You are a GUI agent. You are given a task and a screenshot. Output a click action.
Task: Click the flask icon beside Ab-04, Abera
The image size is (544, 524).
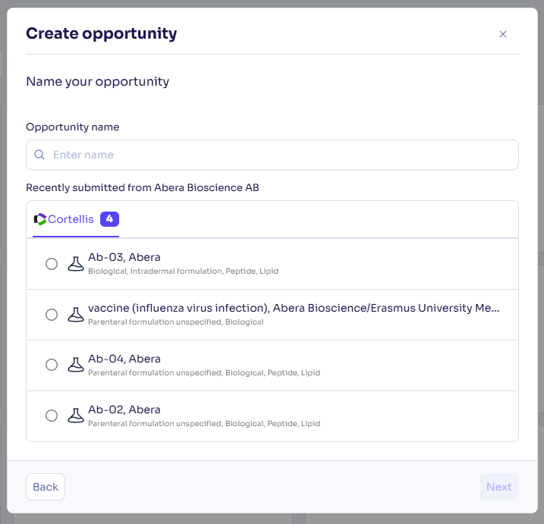(x=76, y=365)
